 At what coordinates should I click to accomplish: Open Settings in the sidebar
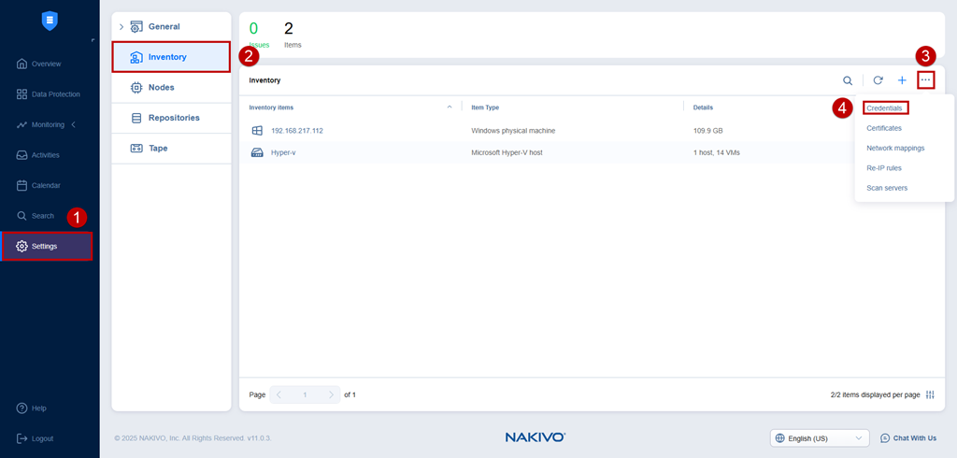coord(47,246)
